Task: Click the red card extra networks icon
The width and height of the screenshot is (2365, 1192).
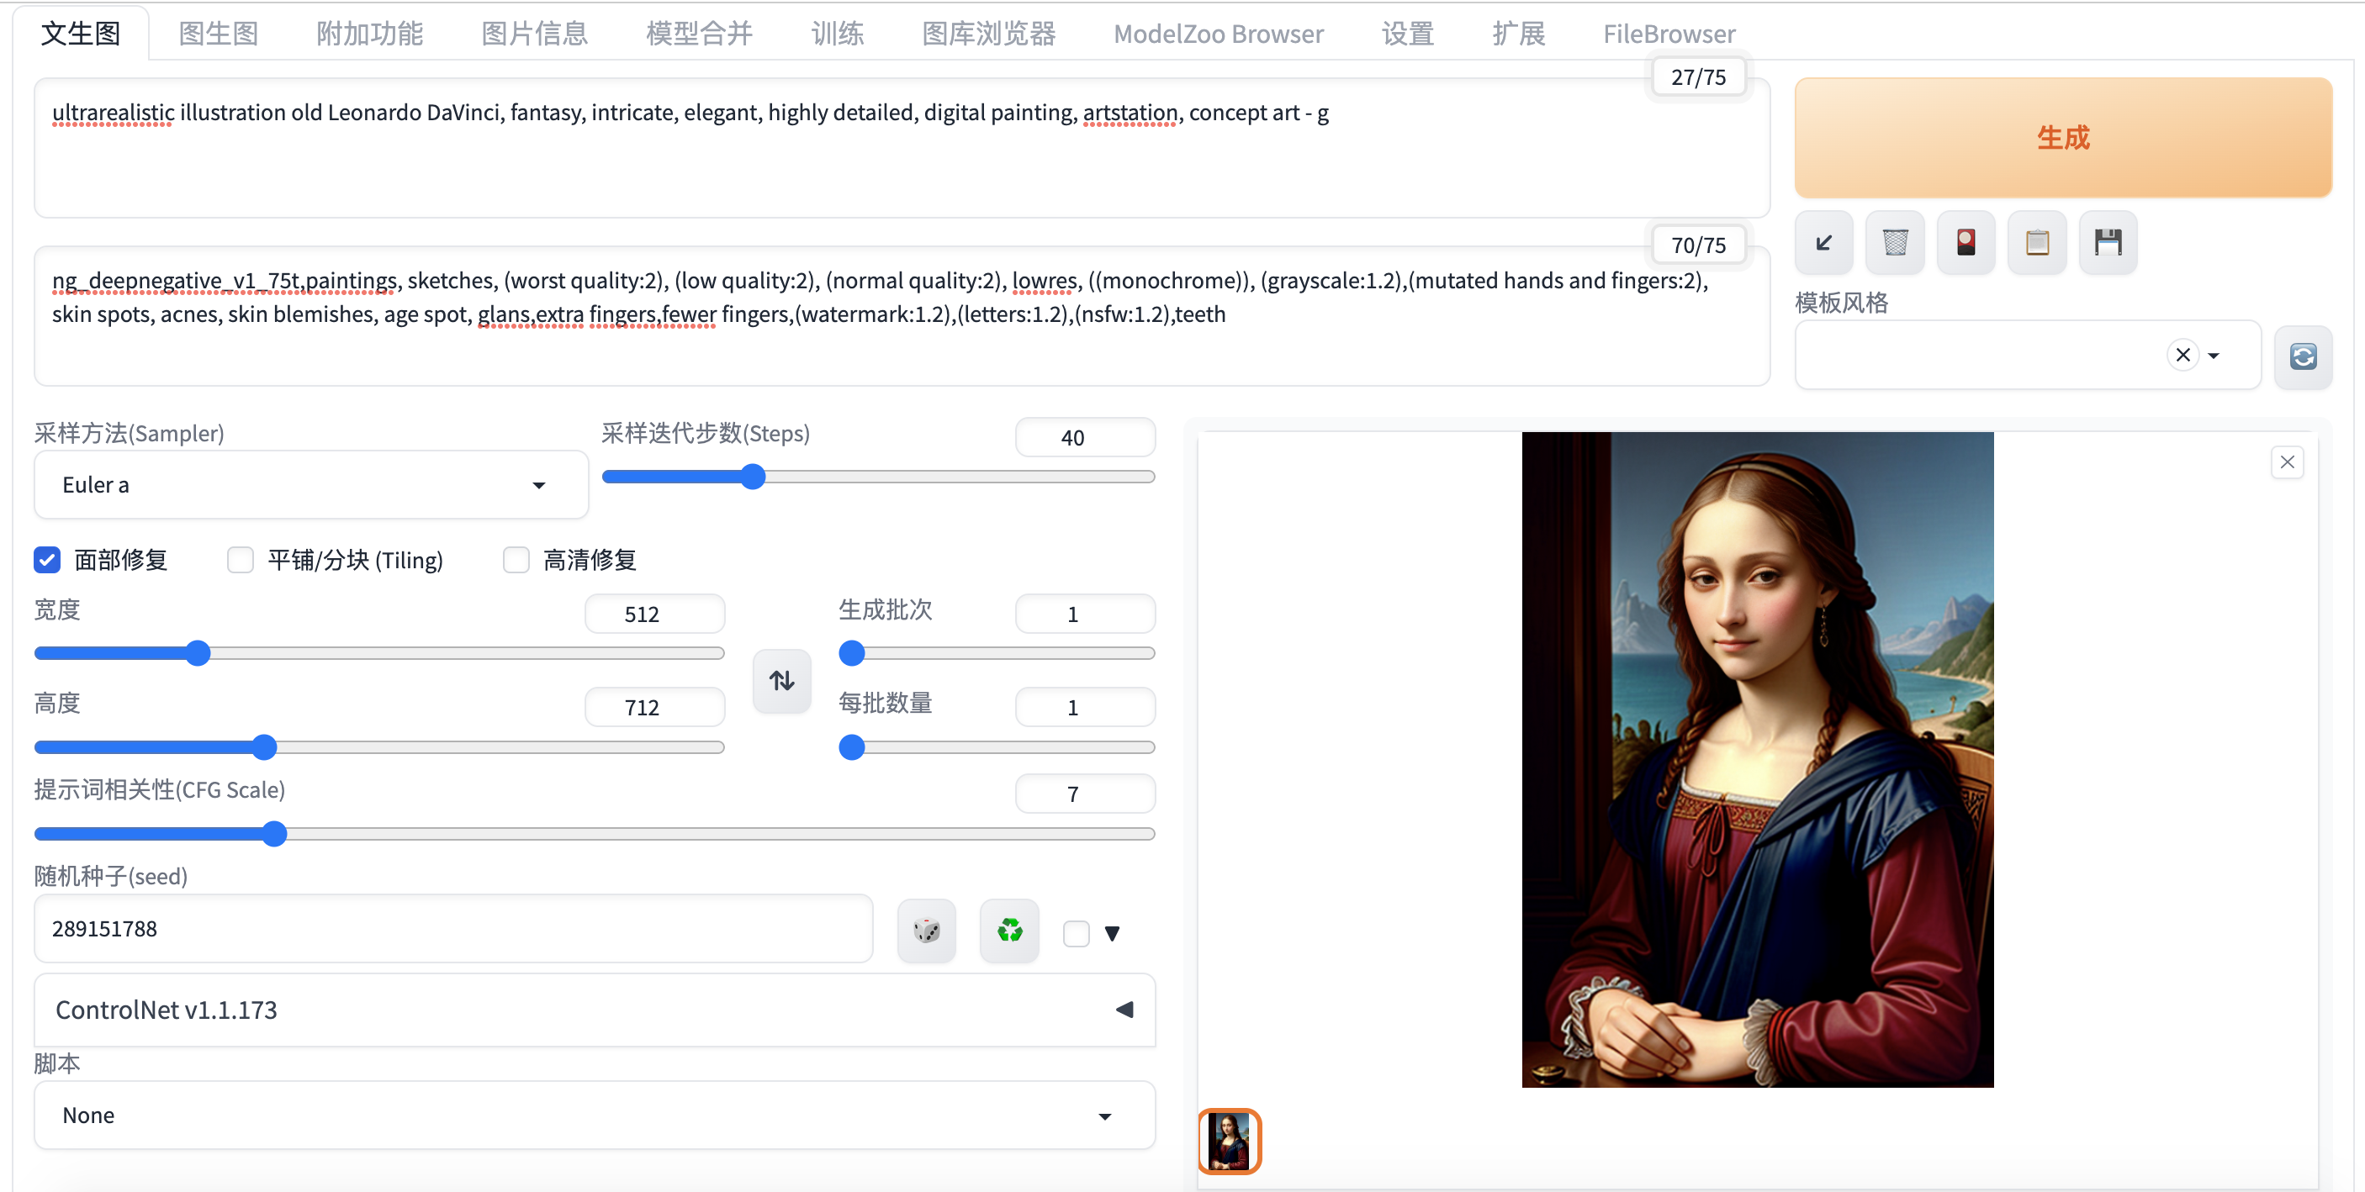Action: tap(1966, 242)
